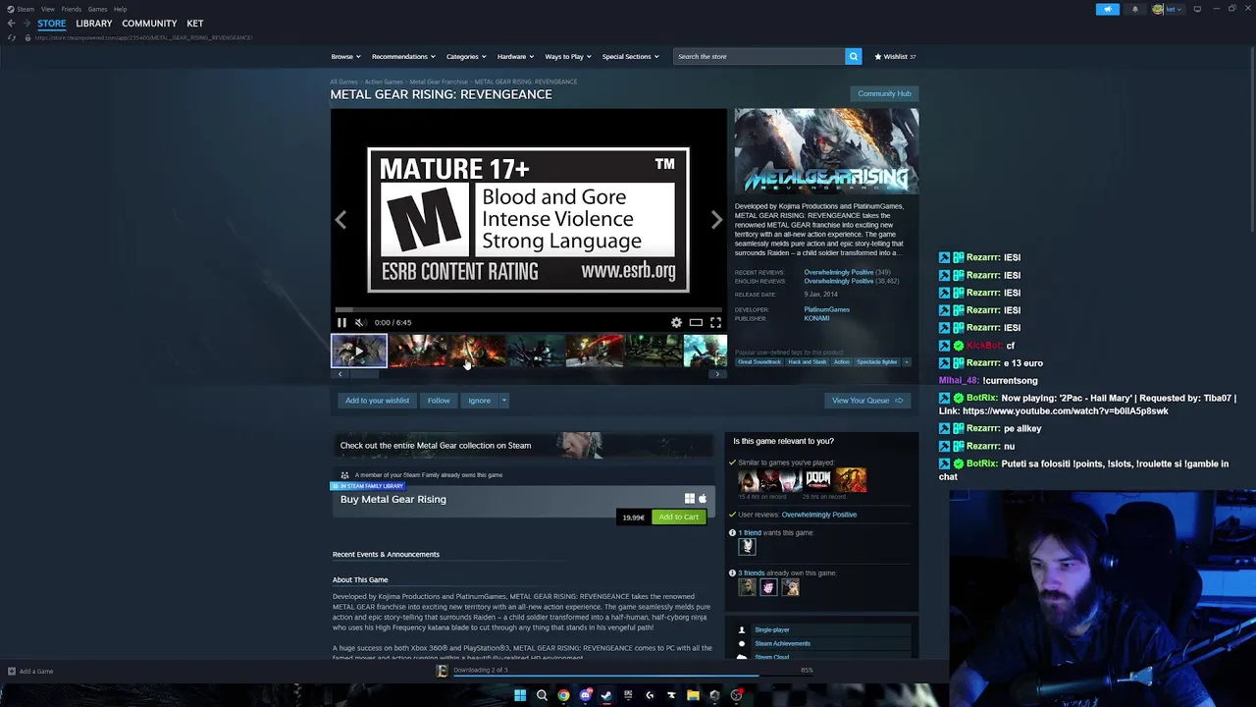Open the video settings gear
This screenshot has width=1256, height=707.
click(676, 322)
